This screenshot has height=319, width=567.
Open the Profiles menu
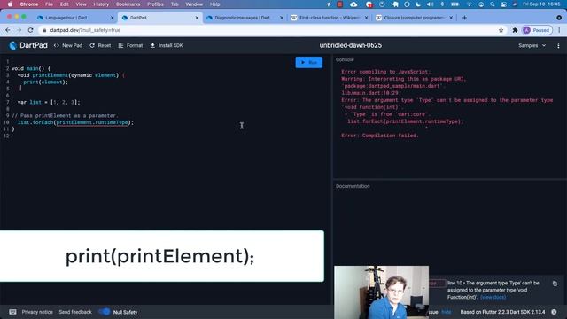[156, 4]
